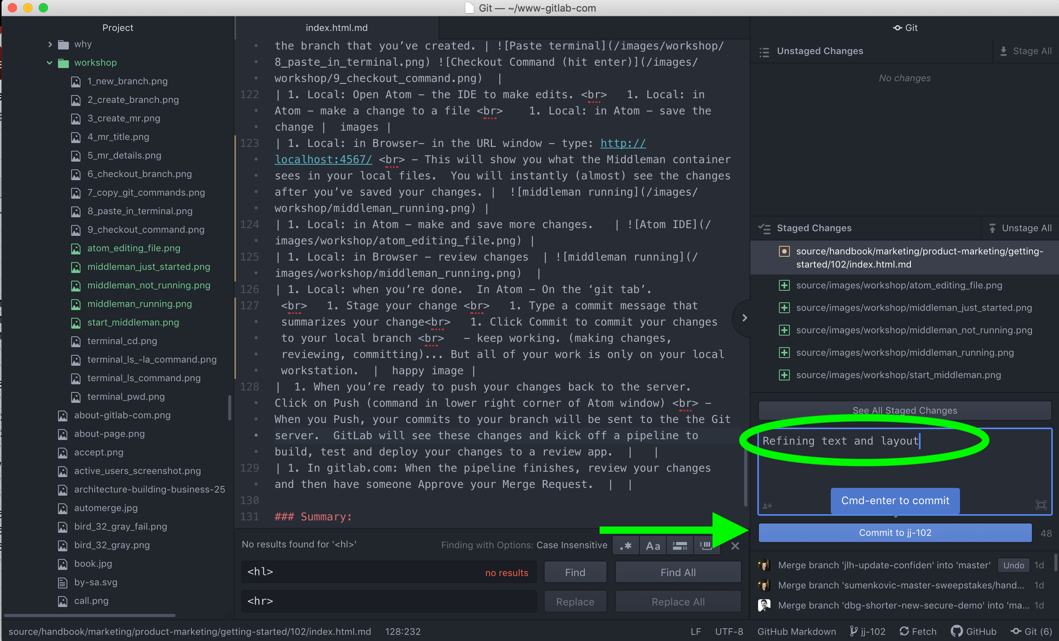The height and width of the screenshot is (641, 1059).
Task: Click added icon for atom_editing_file.png staged
Action: tap(784, 285)
